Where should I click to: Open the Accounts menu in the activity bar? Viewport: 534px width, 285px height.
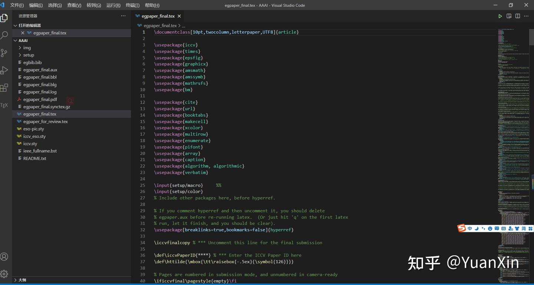4,256
